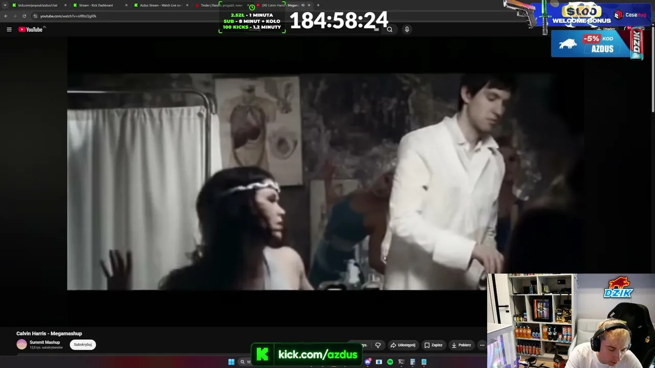Screen dimensions: 655x368
Task: Go to the YouTube home logo
Action: tap(31, 30)
